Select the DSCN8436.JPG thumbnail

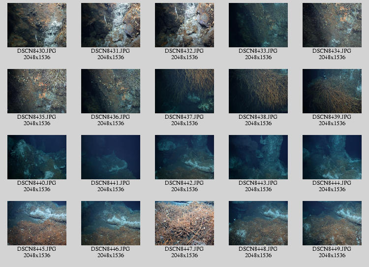[110, 91]
